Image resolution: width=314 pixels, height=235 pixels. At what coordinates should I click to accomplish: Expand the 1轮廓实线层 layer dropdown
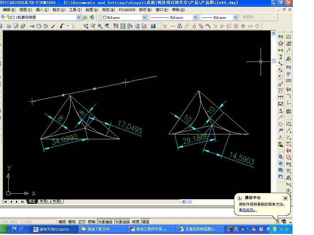[x=79, y=17]
